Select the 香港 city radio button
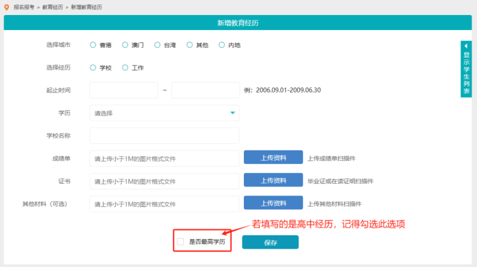477x267 pixels. [x=93, y=45]
